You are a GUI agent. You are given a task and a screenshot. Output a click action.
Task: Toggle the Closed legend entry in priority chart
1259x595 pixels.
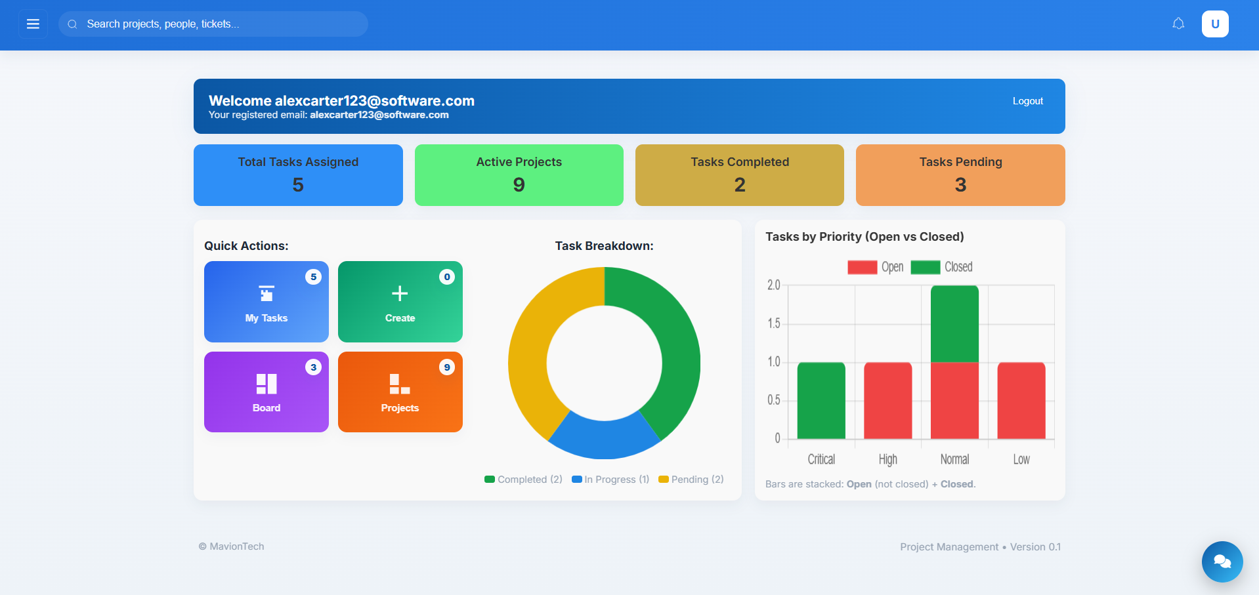tap(959, 267)
